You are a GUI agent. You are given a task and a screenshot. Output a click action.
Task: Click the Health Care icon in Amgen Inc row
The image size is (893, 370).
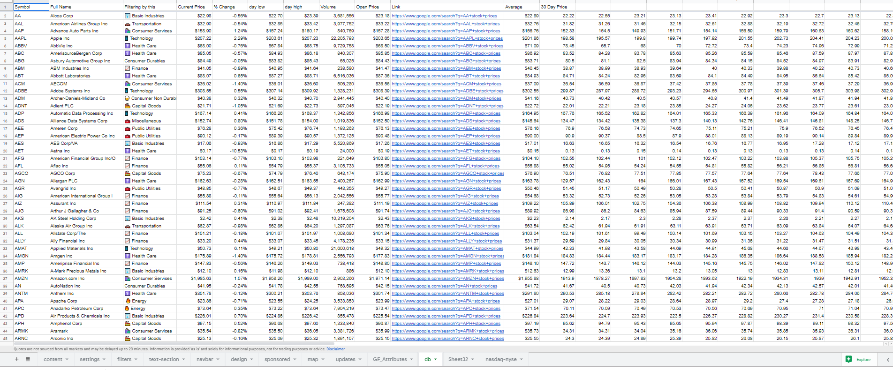pyautogui.click(x=128, y=256)
